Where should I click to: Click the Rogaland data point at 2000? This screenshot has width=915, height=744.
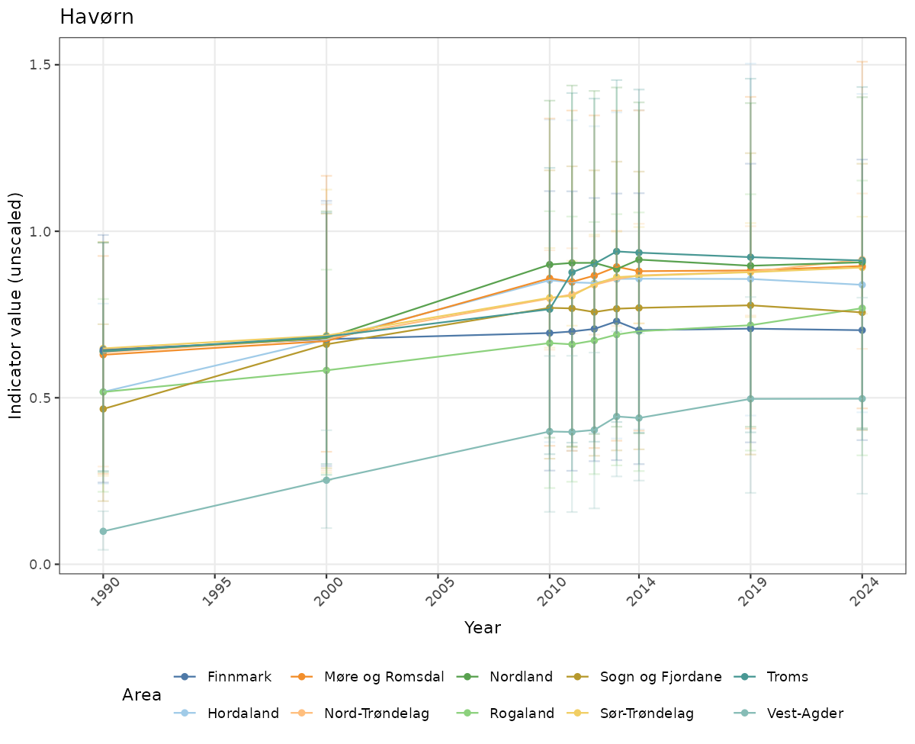[326, 370]
